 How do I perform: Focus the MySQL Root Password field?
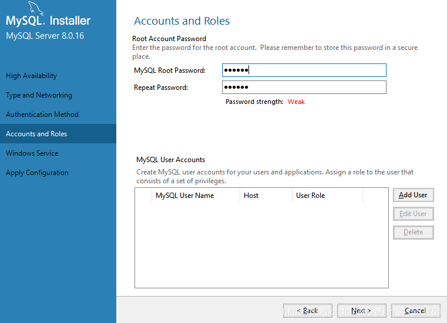[304, 70]
